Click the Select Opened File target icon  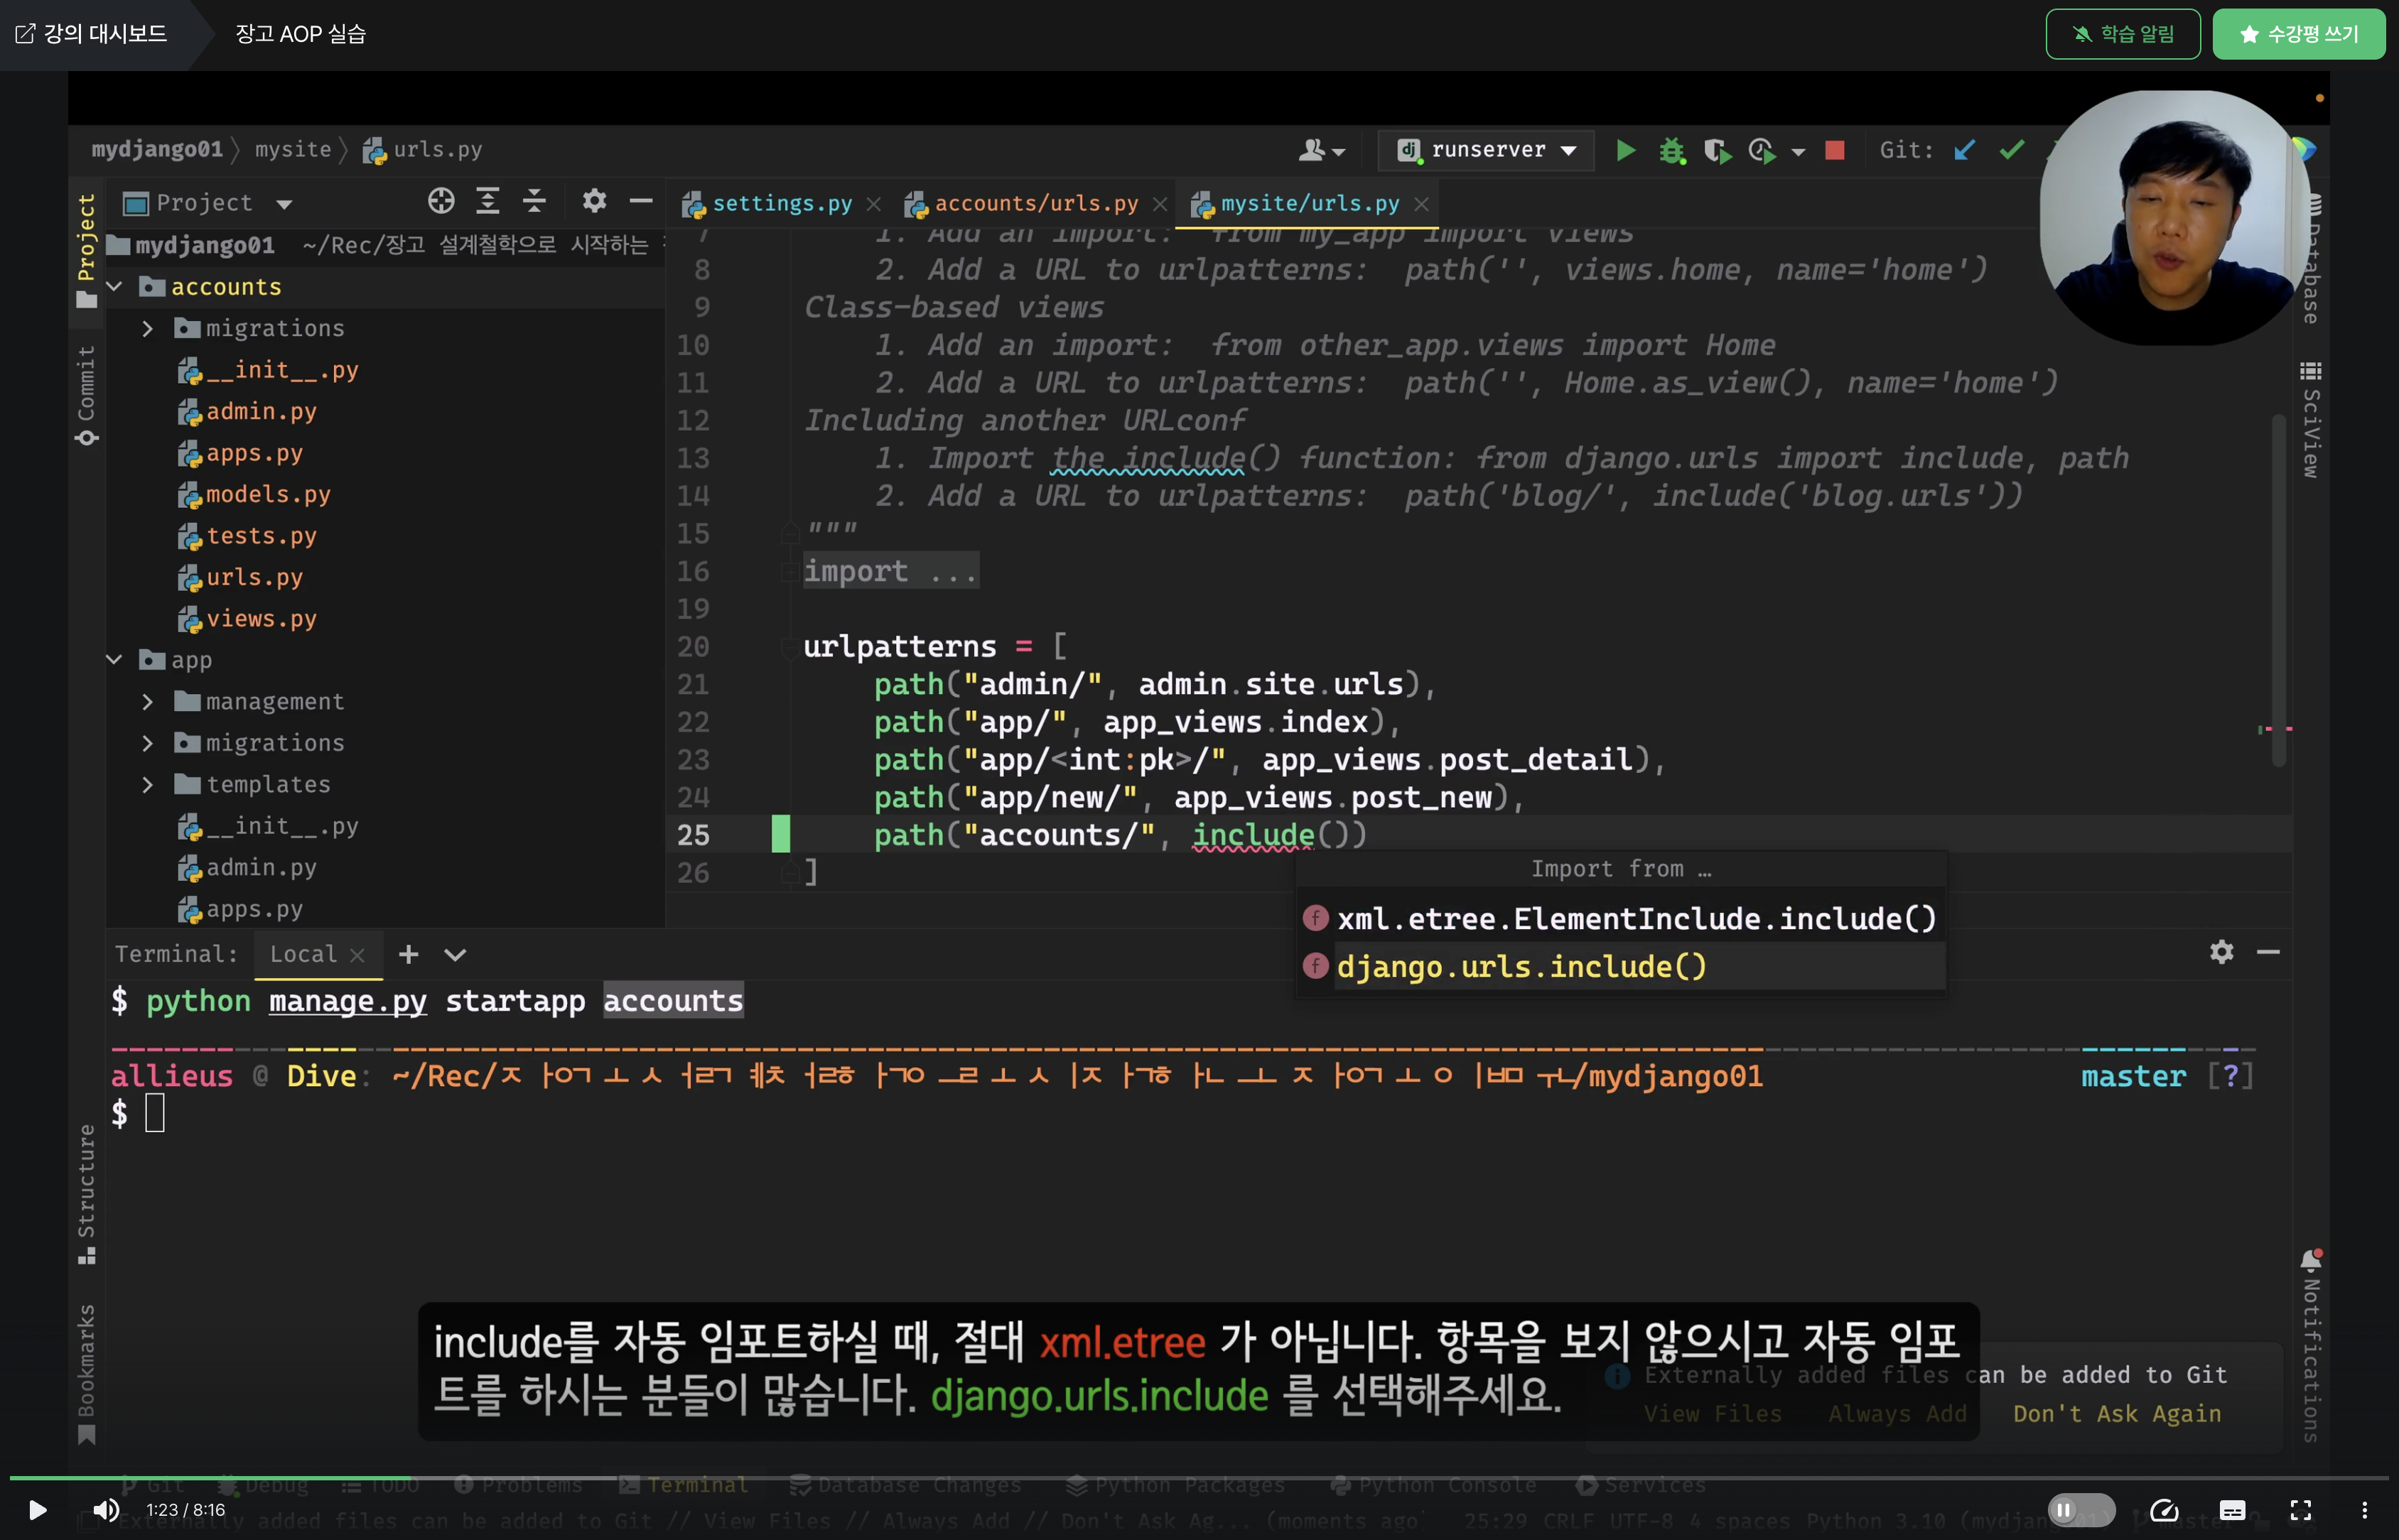pos(441,202)
